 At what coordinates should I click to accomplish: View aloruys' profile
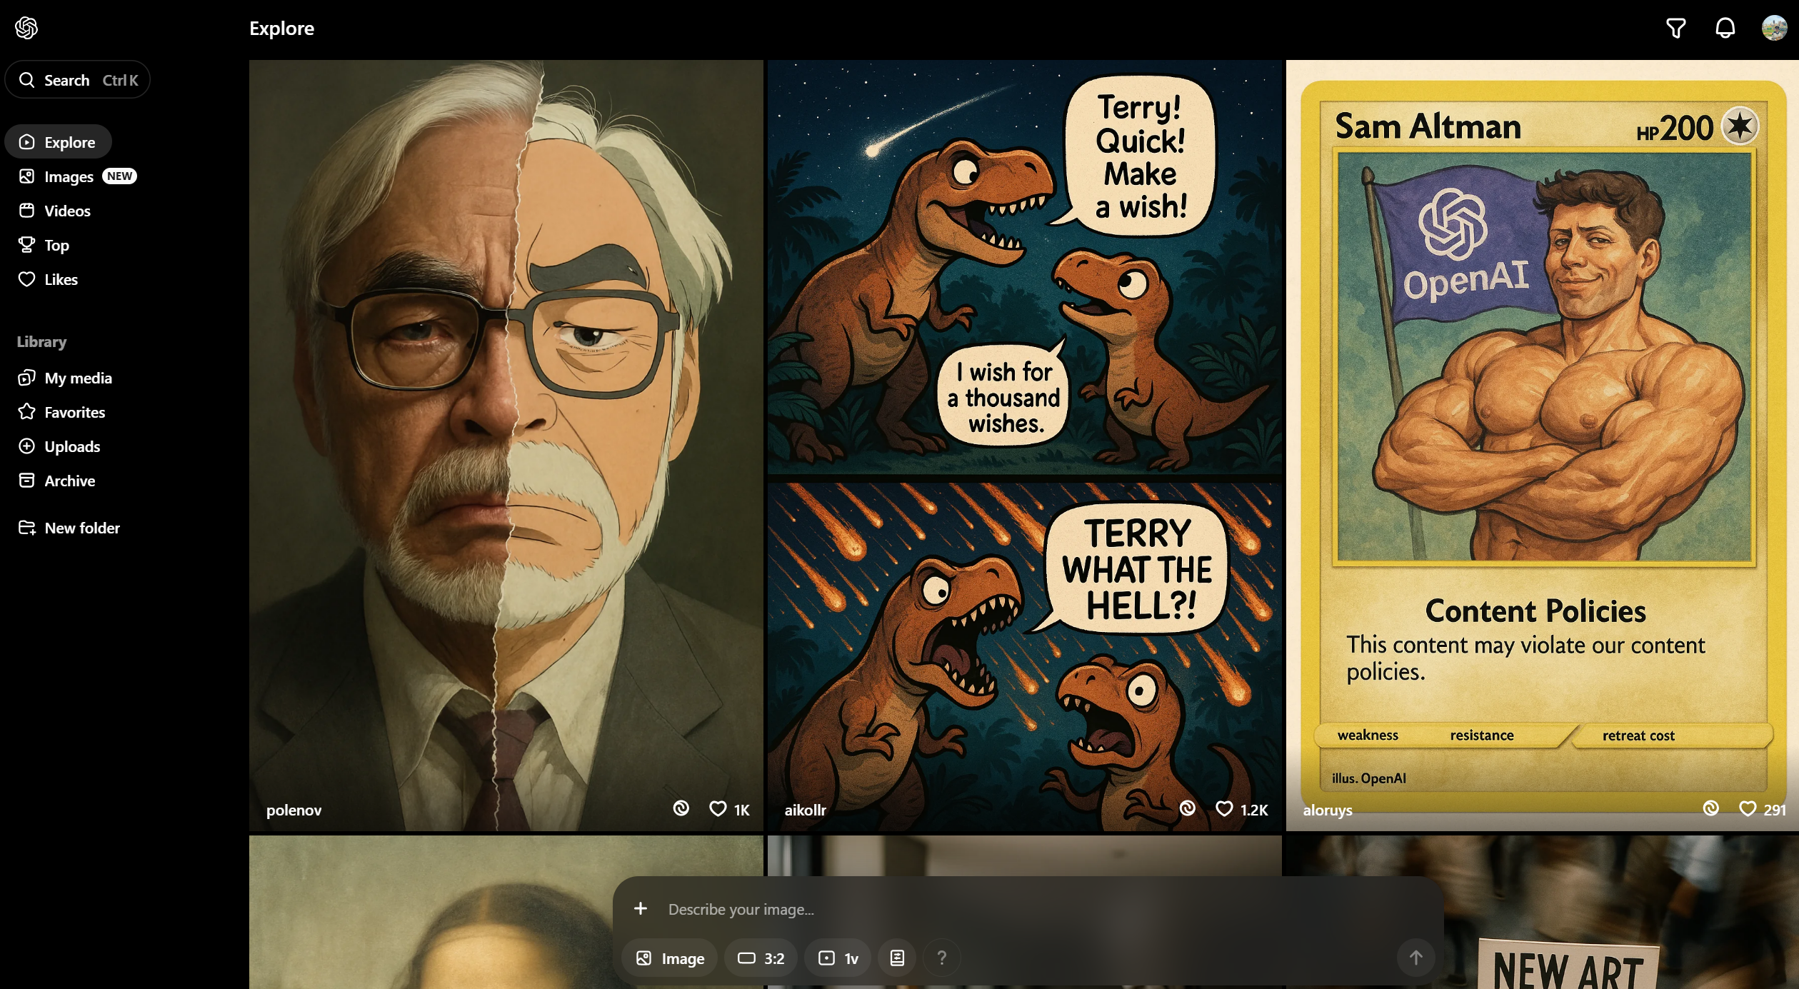(1327, 810)
